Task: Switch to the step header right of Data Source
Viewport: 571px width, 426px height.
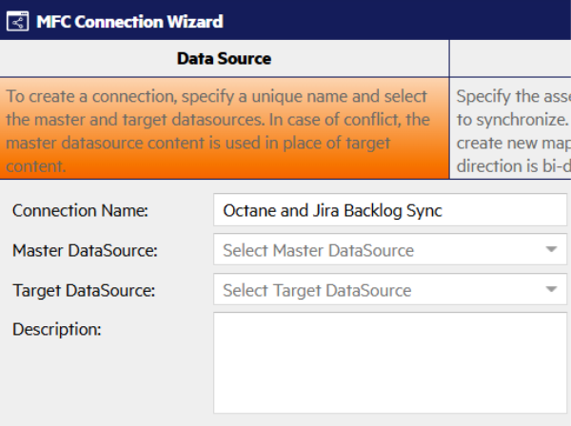Action: (510, 59)
